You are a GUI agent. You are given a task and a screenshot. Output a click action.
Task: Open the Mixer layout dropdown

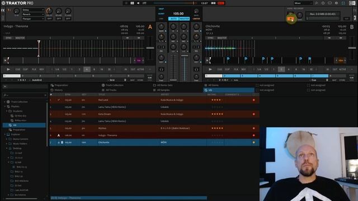[303, 3]
